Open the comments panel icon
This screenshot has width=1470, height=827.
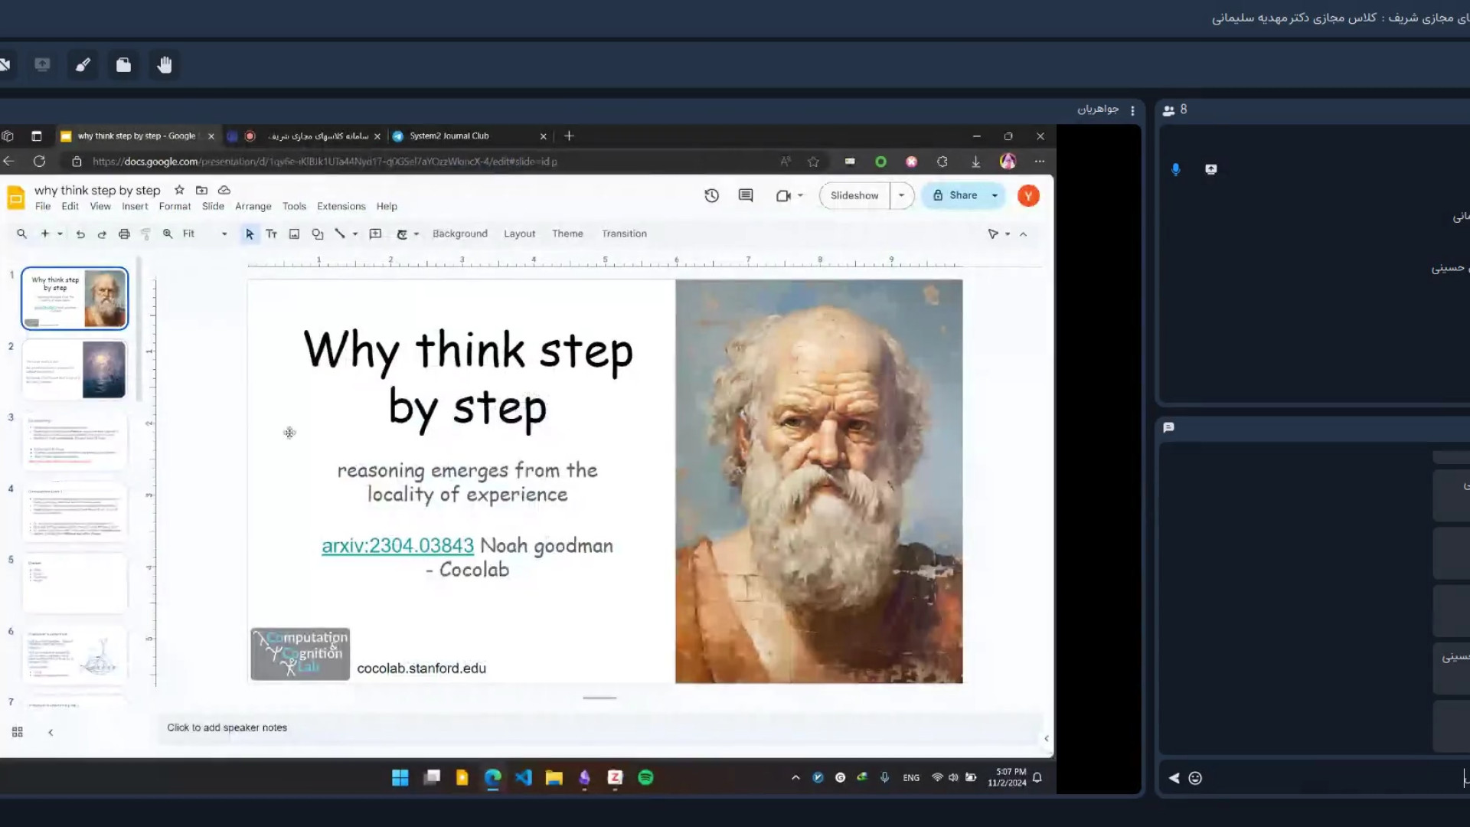(746, 195)
